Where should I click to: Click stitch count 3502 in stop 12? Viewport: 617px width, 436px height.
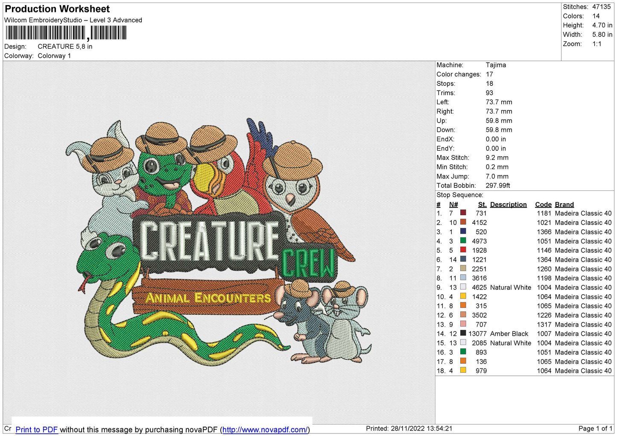pos(479,315)
